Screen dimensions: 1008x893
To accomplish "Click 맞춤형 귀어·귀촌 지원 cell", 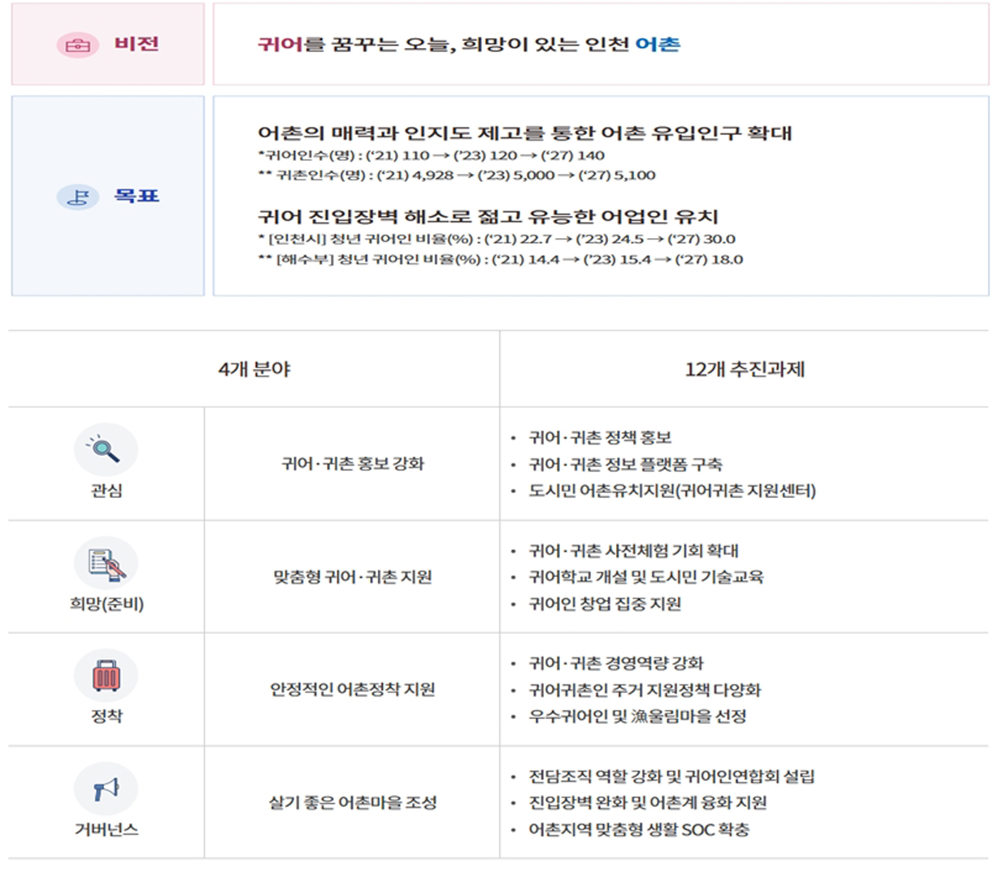I will click(352, 577).
